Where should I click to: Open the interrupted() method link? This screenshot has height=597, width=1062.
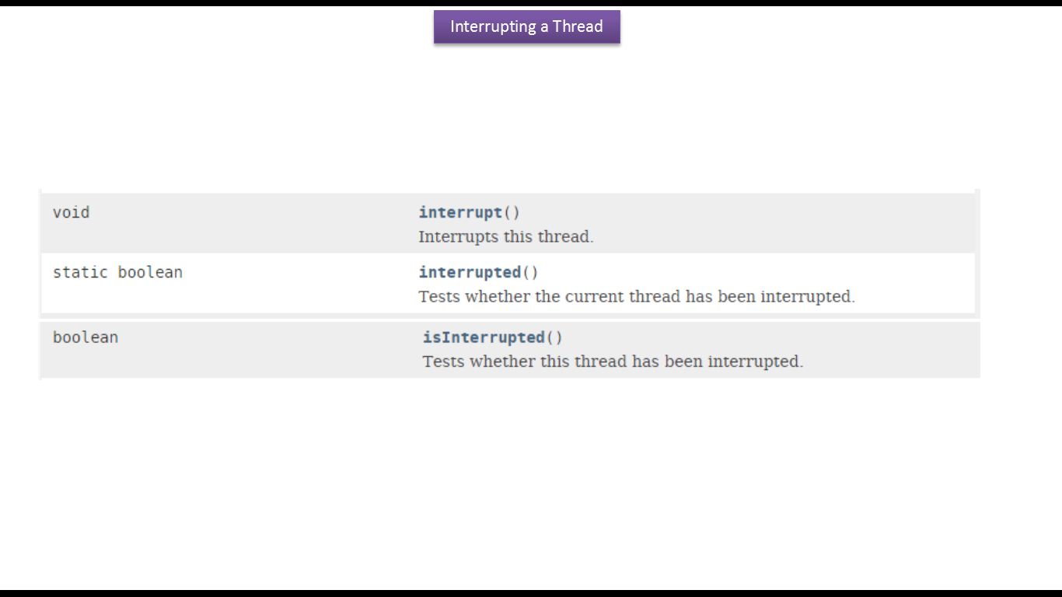470,272
